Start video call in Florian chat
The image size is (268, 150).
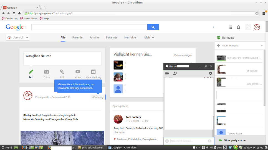tap(167, 73)
